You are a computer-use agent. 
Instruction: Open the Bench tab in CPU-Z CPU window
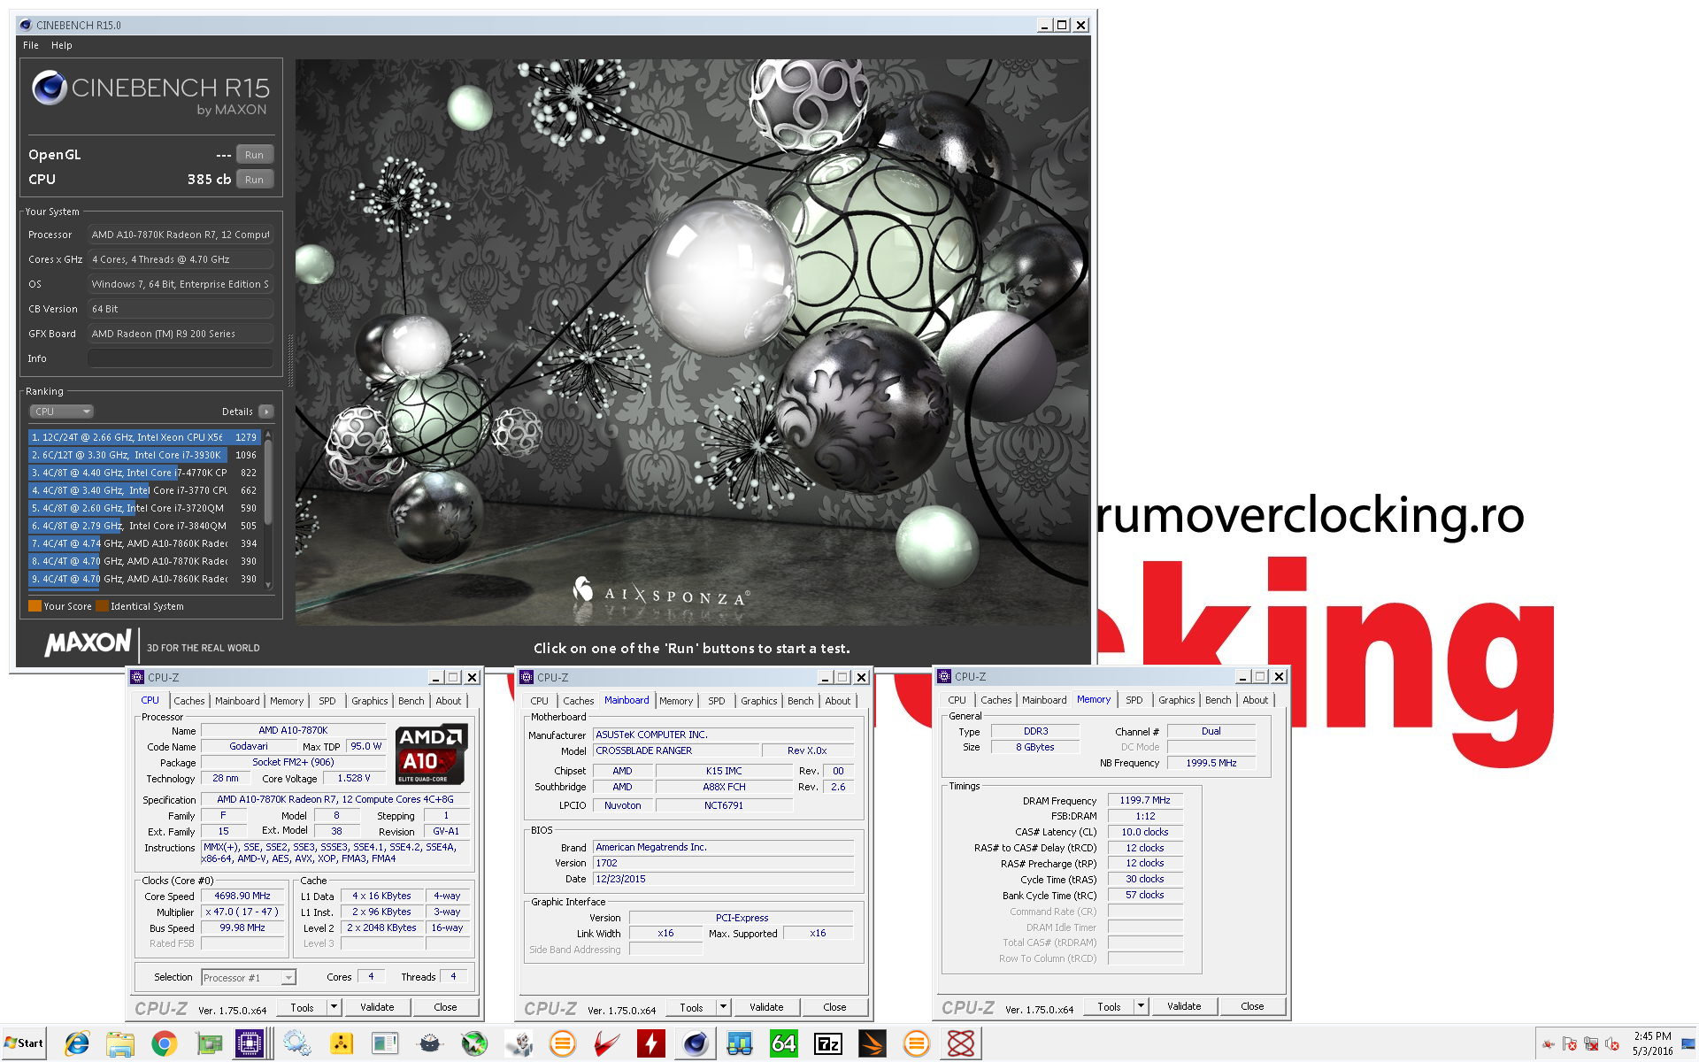[411, 701]
